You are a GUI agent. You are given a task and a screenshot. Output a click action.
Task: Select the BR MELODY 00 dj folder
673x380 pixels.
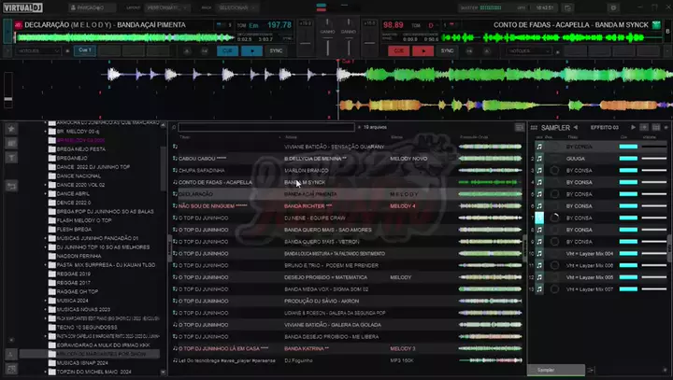coord(78,132)
